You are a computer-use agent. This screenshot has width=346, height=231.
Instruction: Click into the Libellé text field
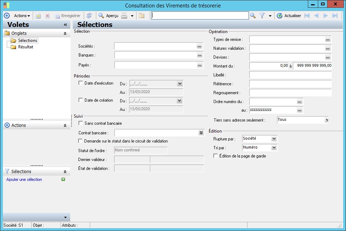[290, 75]
